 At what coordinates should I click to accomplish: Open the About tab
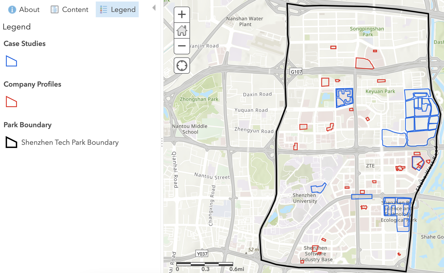point(24,10)
